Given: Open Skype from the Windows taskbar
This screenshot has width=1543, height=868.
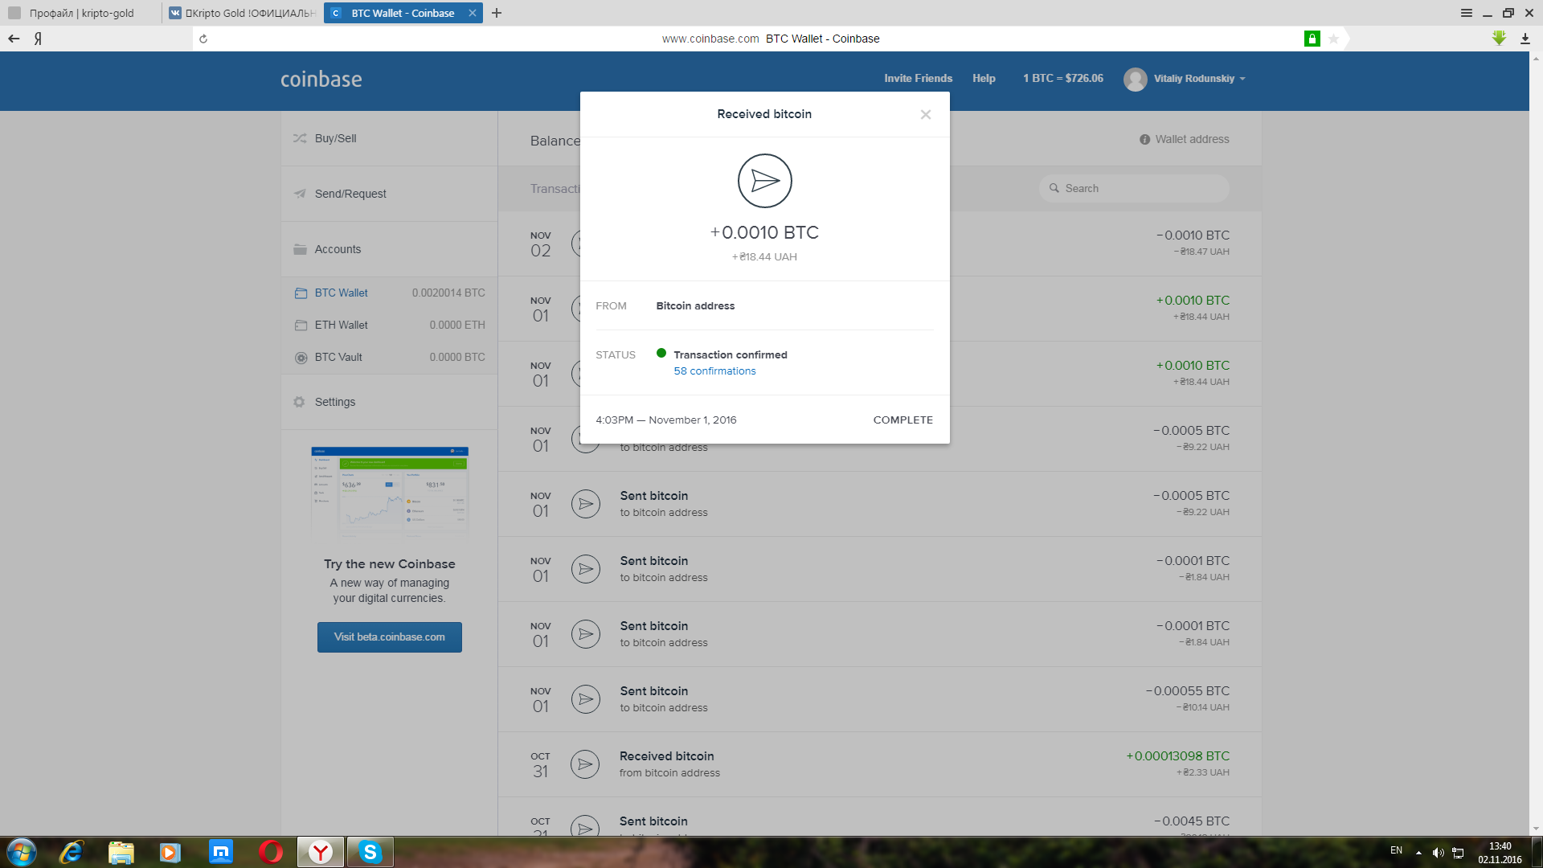Looking at the screenshot, I should 370,852.
